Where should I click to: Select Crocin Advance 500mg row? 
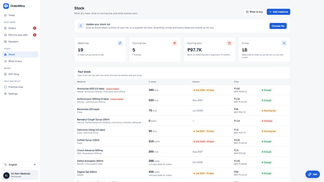point(182,152)
